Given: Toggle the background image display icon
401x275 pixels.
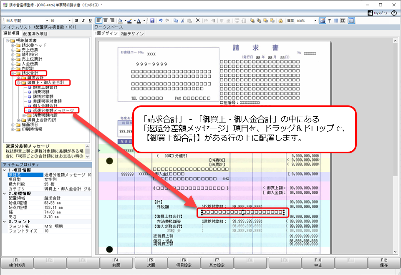Looking at the screenshot, I should pos(323,21).
